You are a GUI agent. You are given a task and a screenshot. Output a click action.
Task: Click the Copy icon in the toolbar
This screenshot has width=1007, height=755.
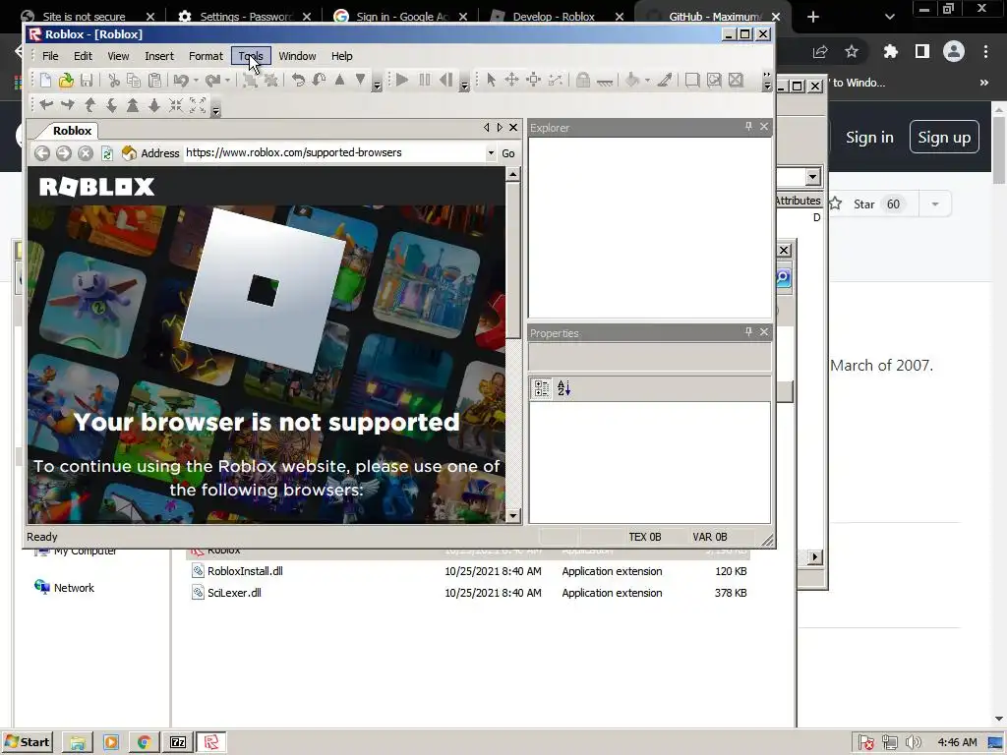click(134, 81)
